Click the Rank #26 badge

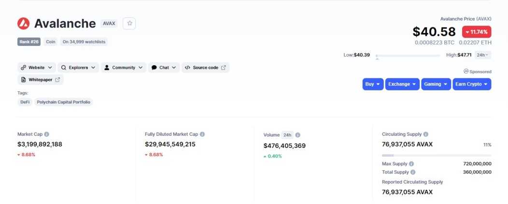click(x=29, y=42)
